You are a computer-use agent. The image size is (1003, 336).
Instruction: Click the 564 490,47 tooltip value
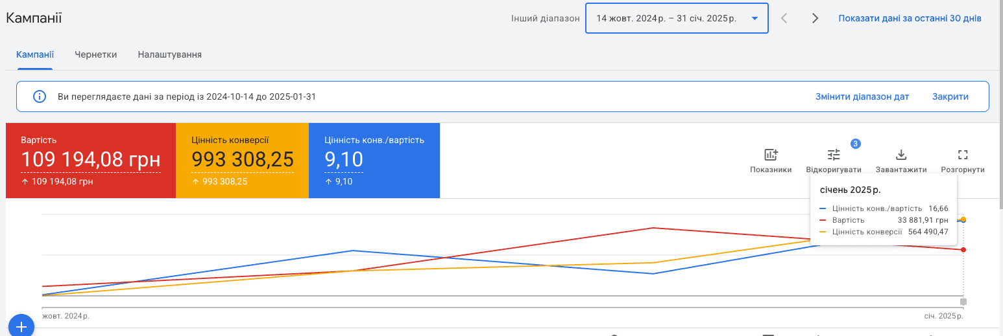tap(928, 231)
